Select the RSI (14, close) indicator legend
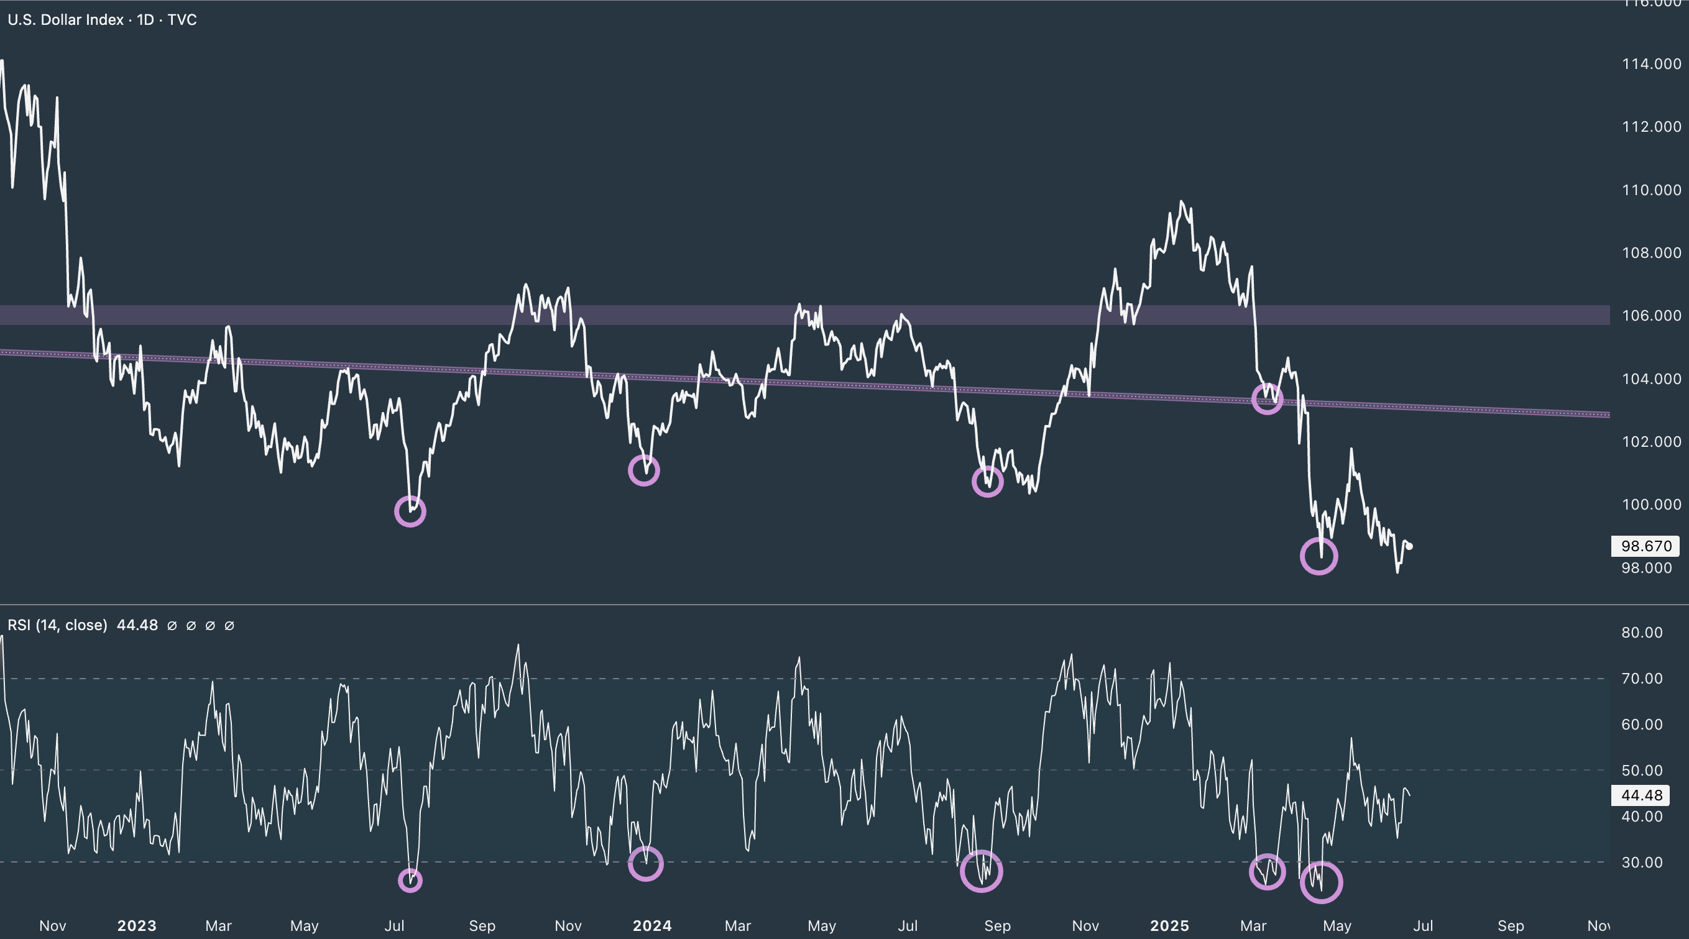Image resolution: width=1689 pixels, height=939 pixels. click(x=57, y=625)
